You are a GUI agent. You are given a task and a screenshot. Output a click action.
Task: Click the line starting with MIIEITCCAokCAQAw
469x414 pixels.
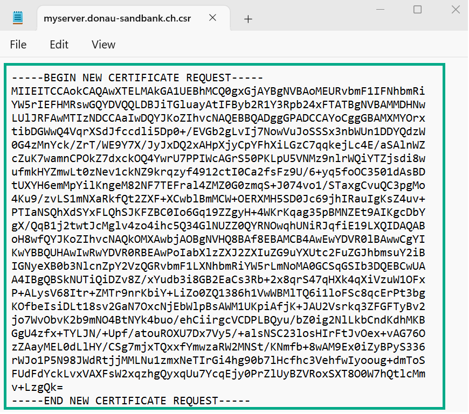[218, 91]
